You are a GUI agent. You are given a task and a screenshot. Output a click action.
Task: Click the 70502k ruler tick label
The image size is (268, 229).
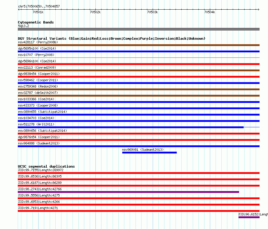tap(95, 12)
